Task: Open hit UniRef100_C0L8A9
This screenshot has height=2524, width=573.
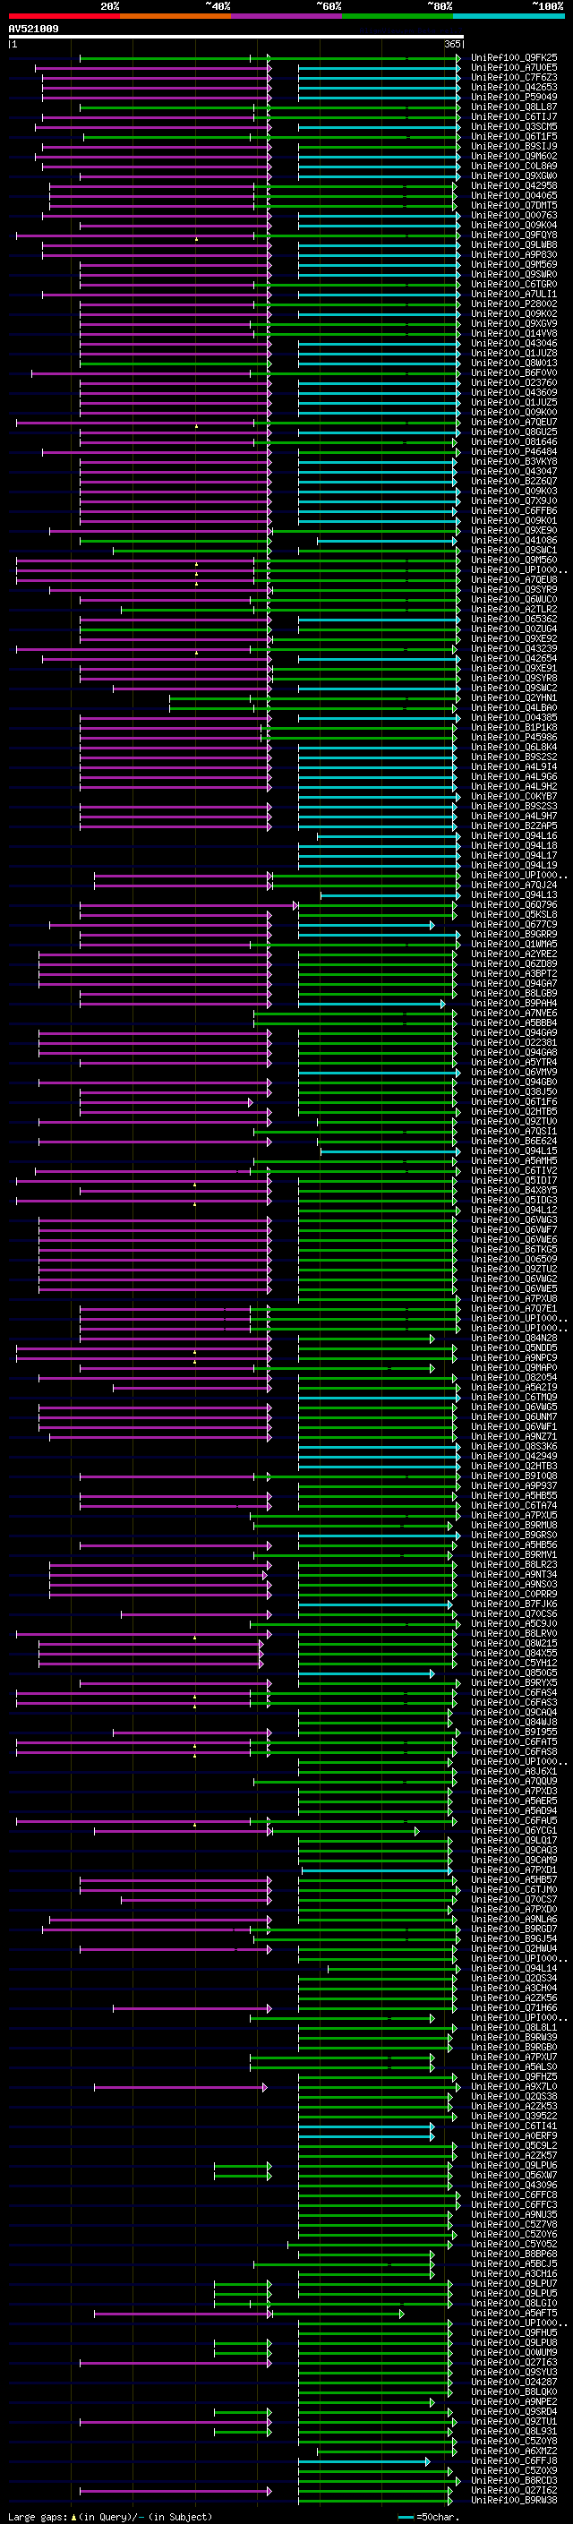Action: pos(514,167)
